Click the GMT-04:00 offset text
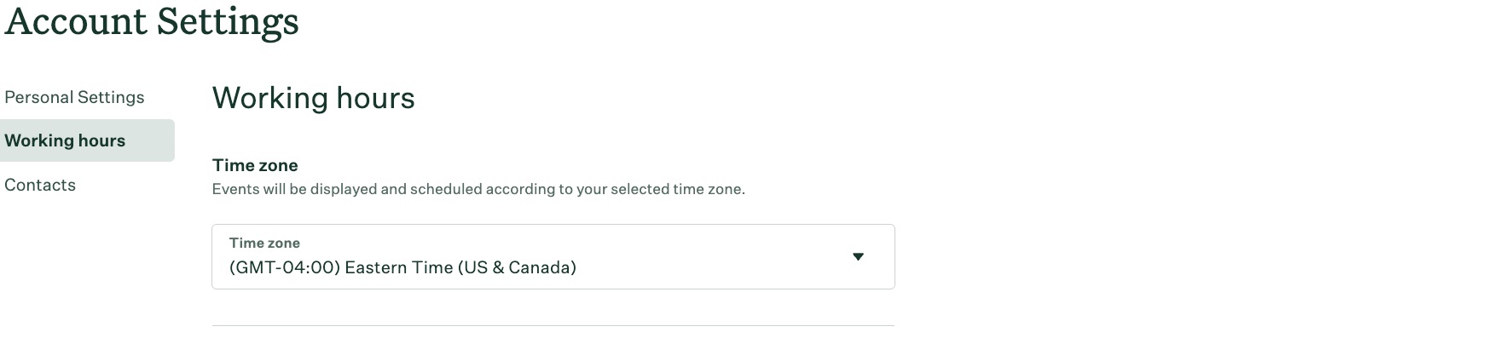 coord(285,267)
